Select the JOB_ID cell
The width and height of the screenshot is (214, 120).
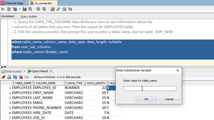pyautogui.click(x=48, y=118)
